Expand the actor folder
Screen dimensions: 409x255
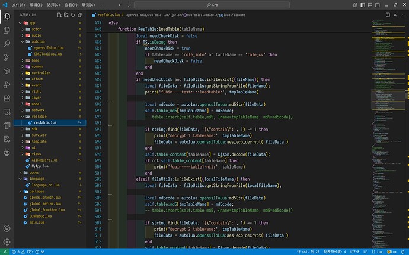tap(23, 29)
